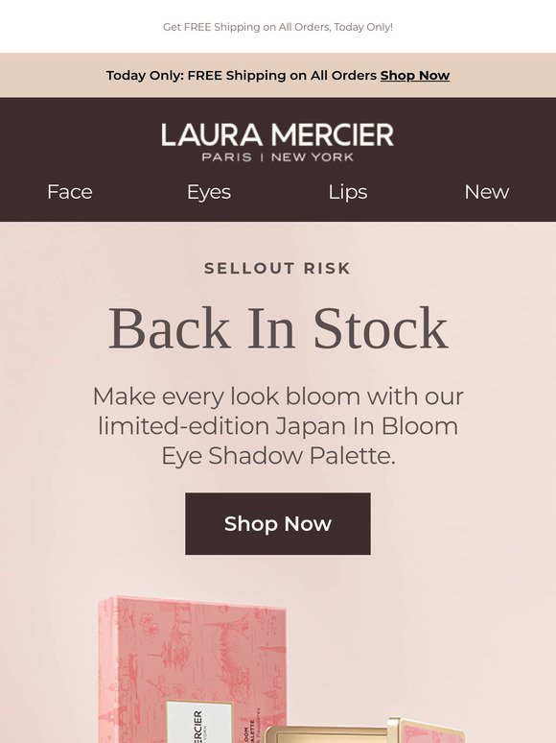Click the dark Shop Now button

278,523
